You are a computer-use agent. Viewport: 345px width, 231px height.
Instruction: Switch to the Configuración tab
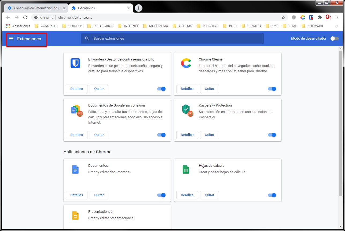point(36,8)
